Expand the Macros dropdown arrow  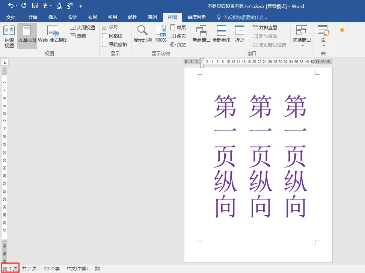point(324,46)
